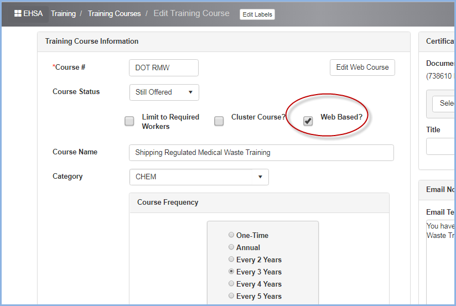The image size is (456, 306).
Task: Click the Course Status label
Action: click(x=76, y=92)
